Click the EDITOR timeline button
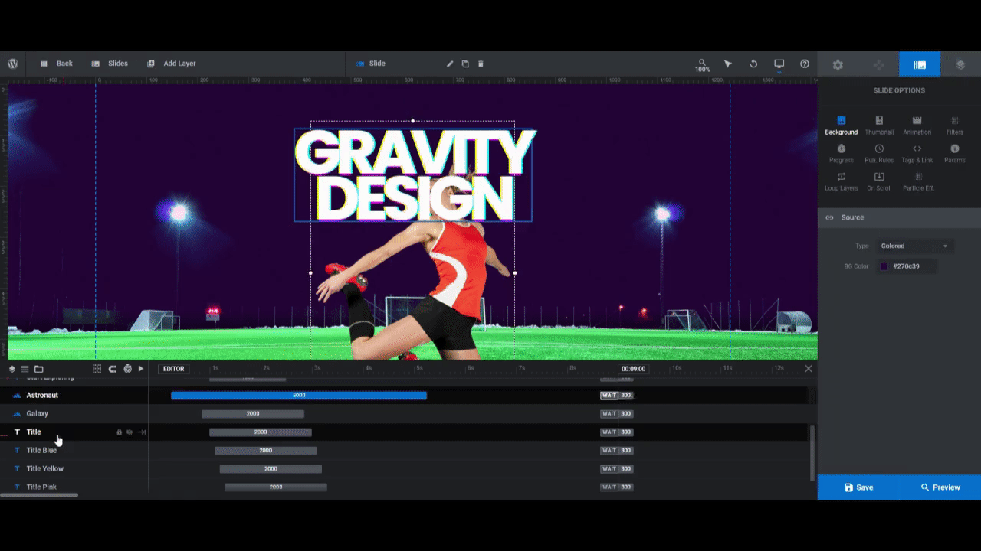Viewport: 981px width, 551px height. click(174, 369)
